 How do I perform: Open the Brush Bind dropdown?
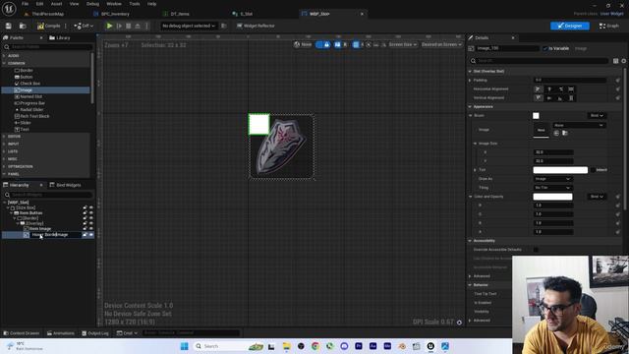point(597,116)
